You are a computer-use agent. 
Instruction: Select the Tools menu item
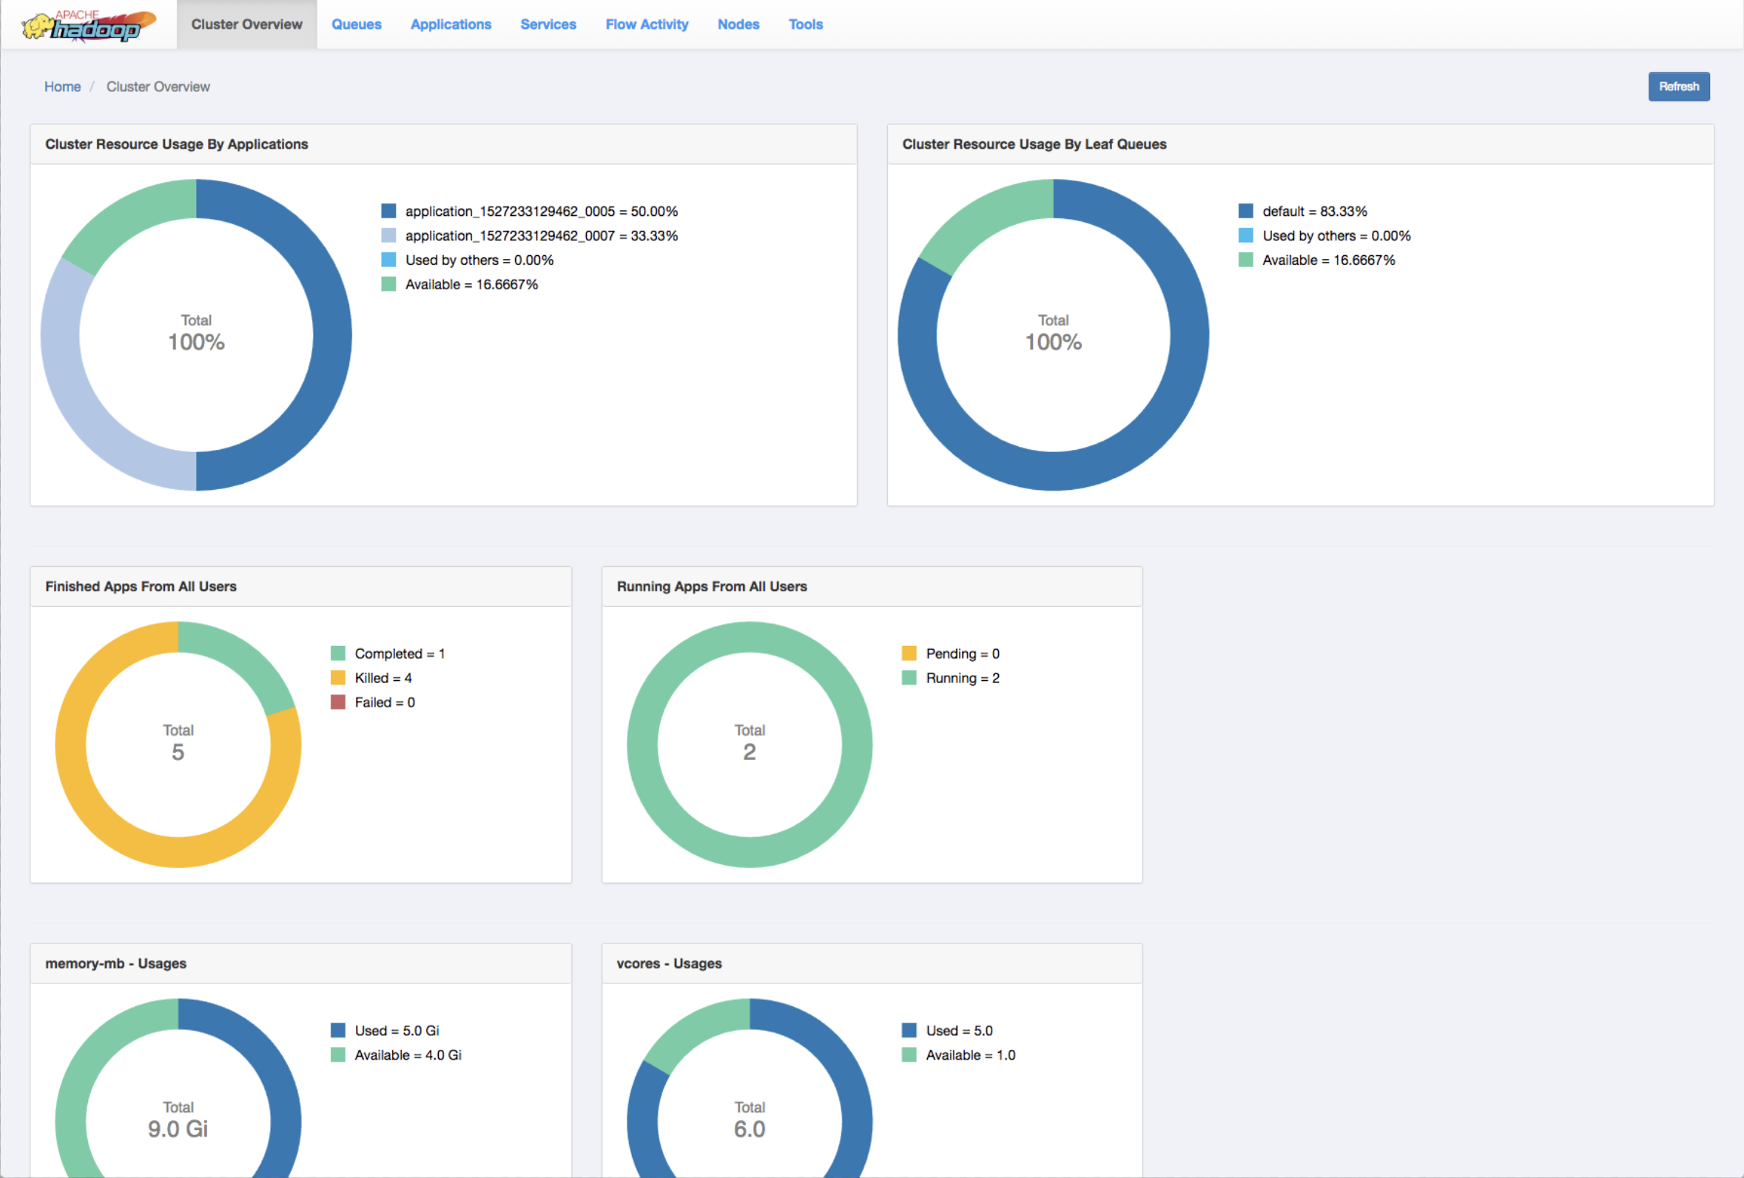point(805,24)
